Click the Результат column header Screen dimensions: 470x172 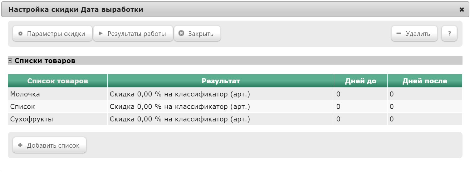[x=221, y=81]
